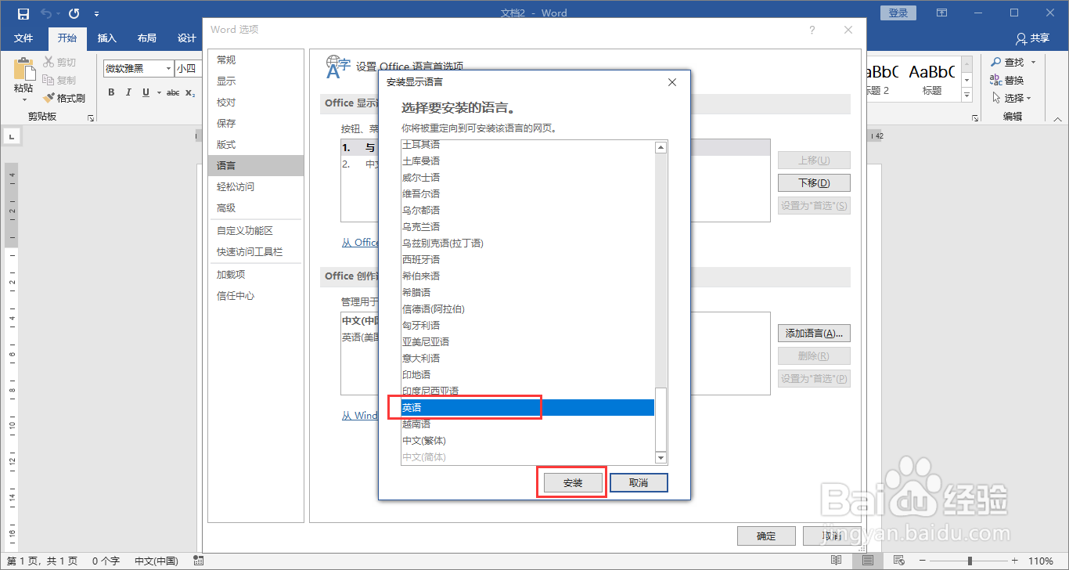This screenshot has width=1069, height=570.
Task: Switch to the Layout (布局) tab
Action: (146, 38)
